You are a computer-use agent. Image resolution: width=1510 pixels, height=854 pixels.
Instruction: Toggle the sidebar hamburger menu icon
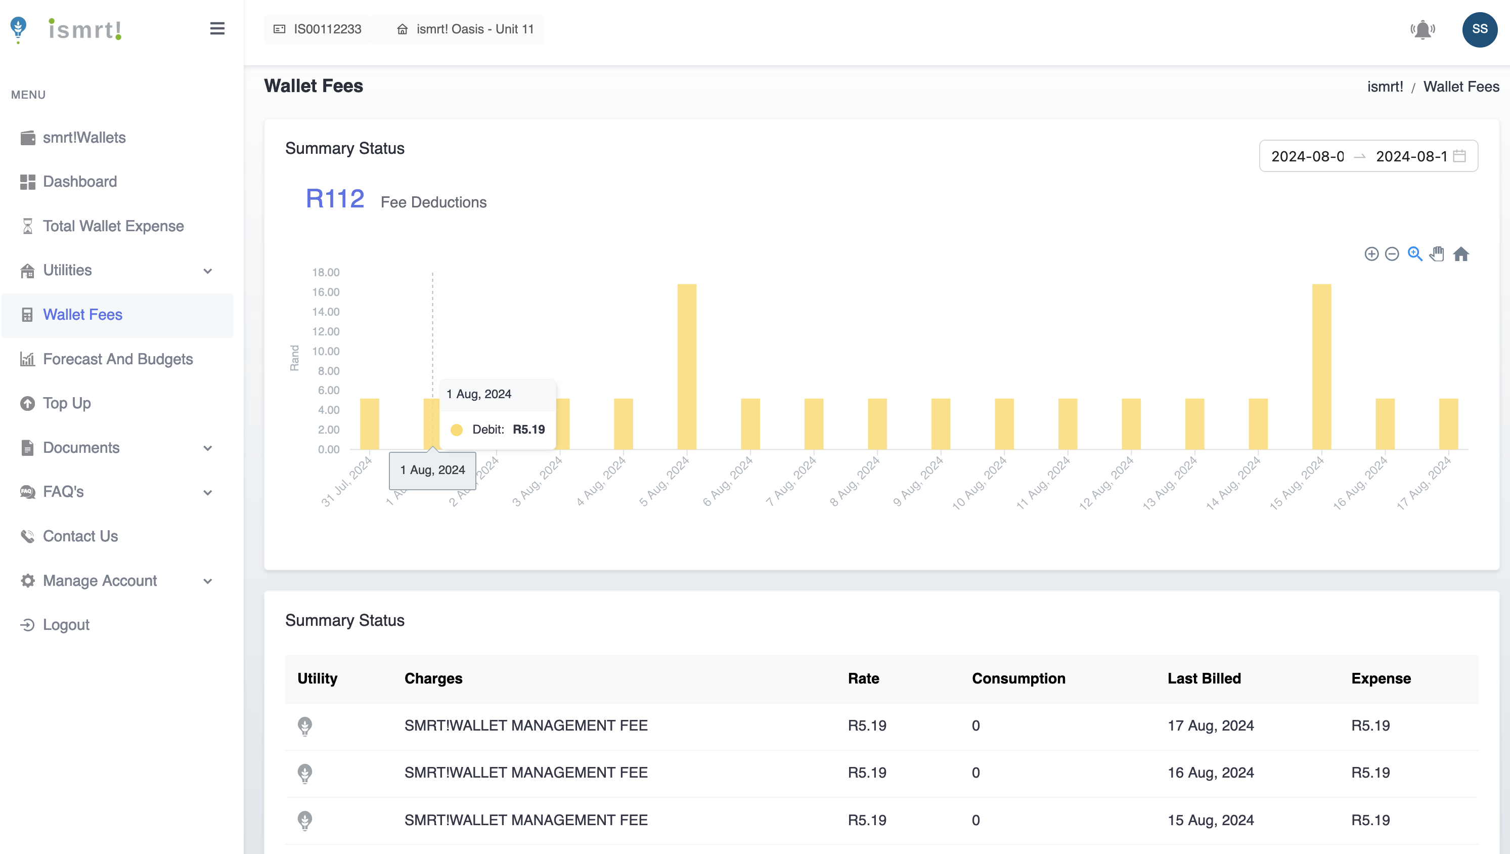(x=217, y=29)
